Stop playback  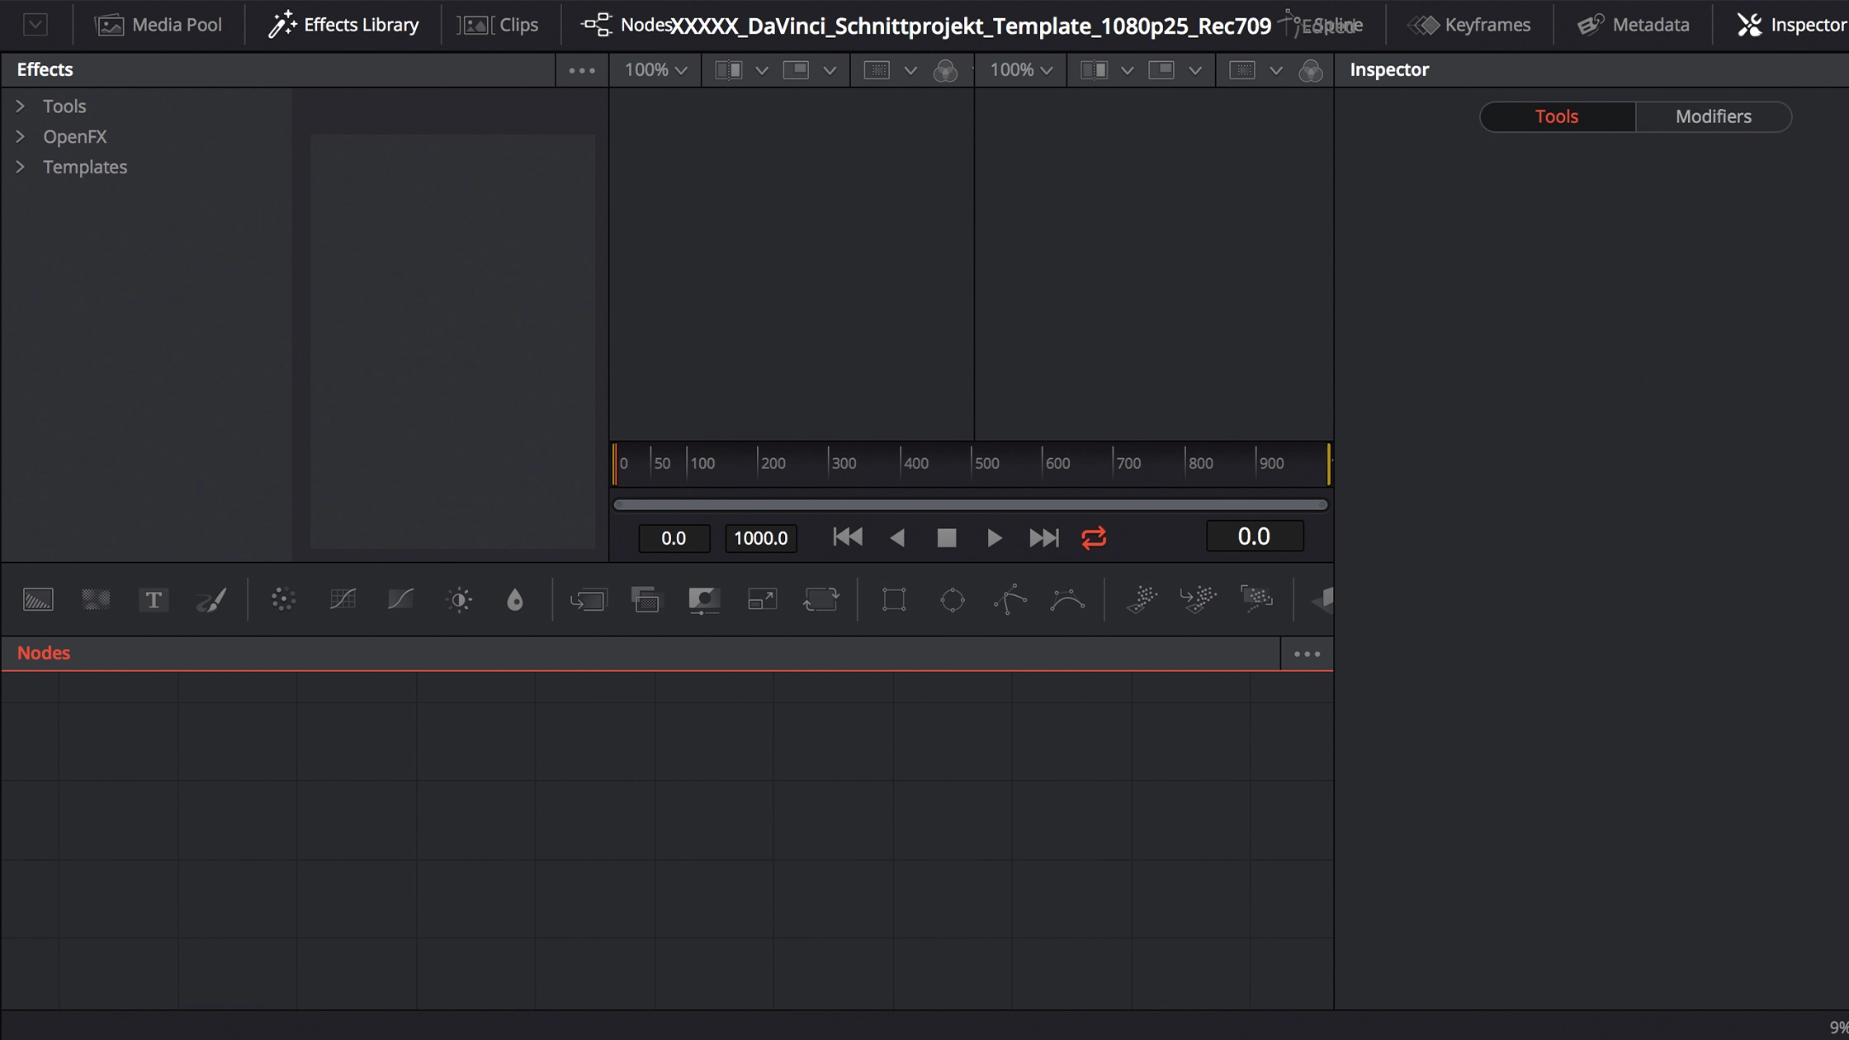point(947,538)
